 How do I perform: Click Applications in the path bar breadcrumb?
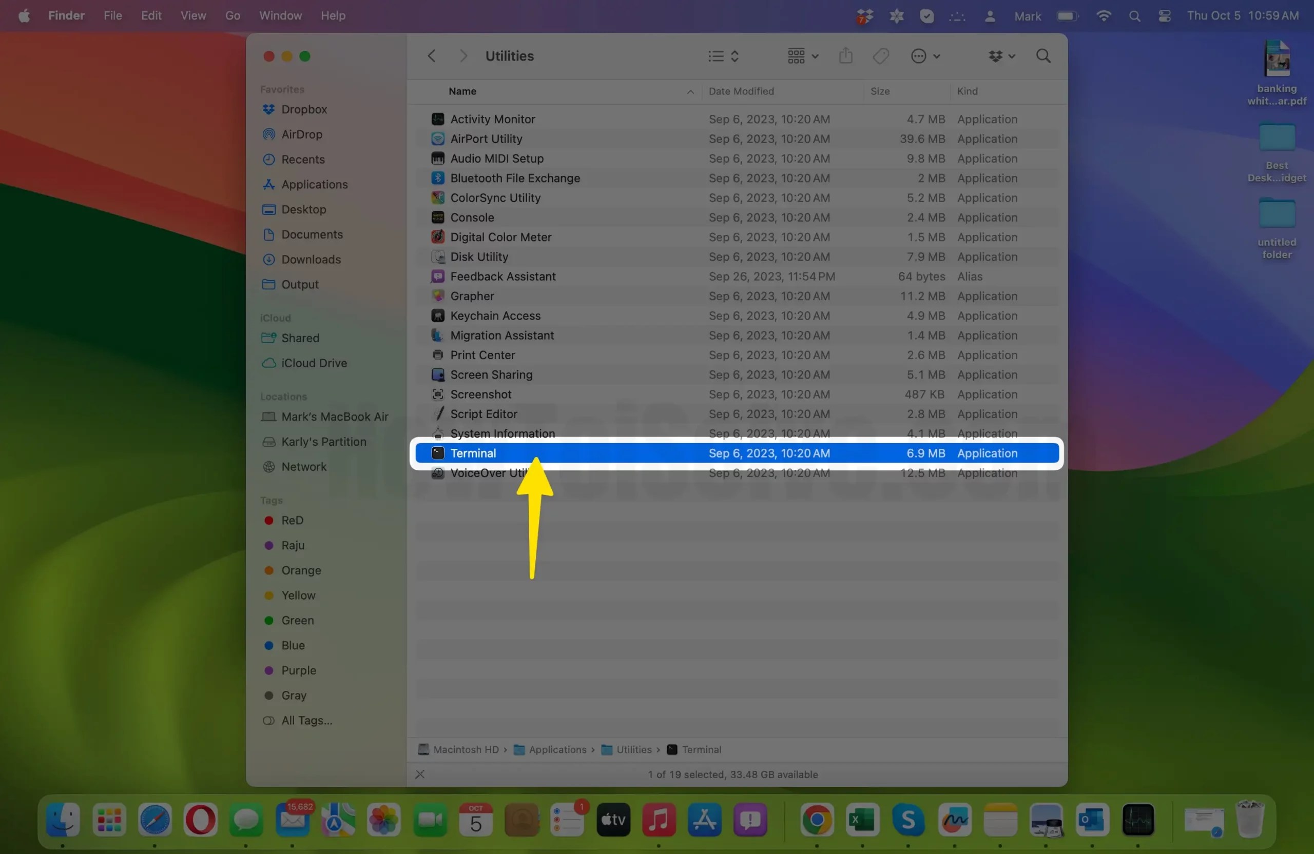click(559, 750)
